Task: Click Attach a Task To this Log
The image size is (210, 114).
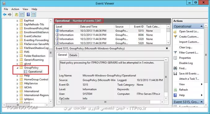Action: tap(189, 79)
